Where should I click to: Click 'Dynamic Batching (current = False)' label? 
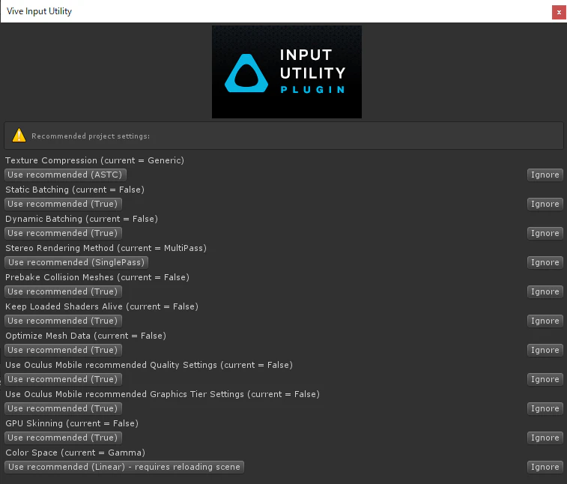[82, 219]
